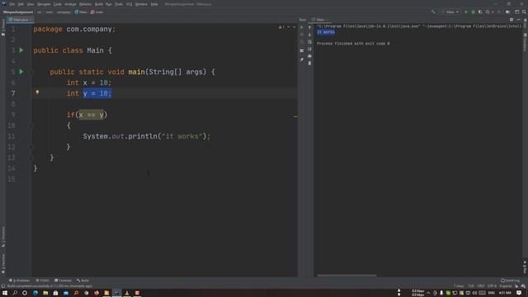Click the run gutter arrow beside class Main
The image size is (528, 297).
point(21,50)
